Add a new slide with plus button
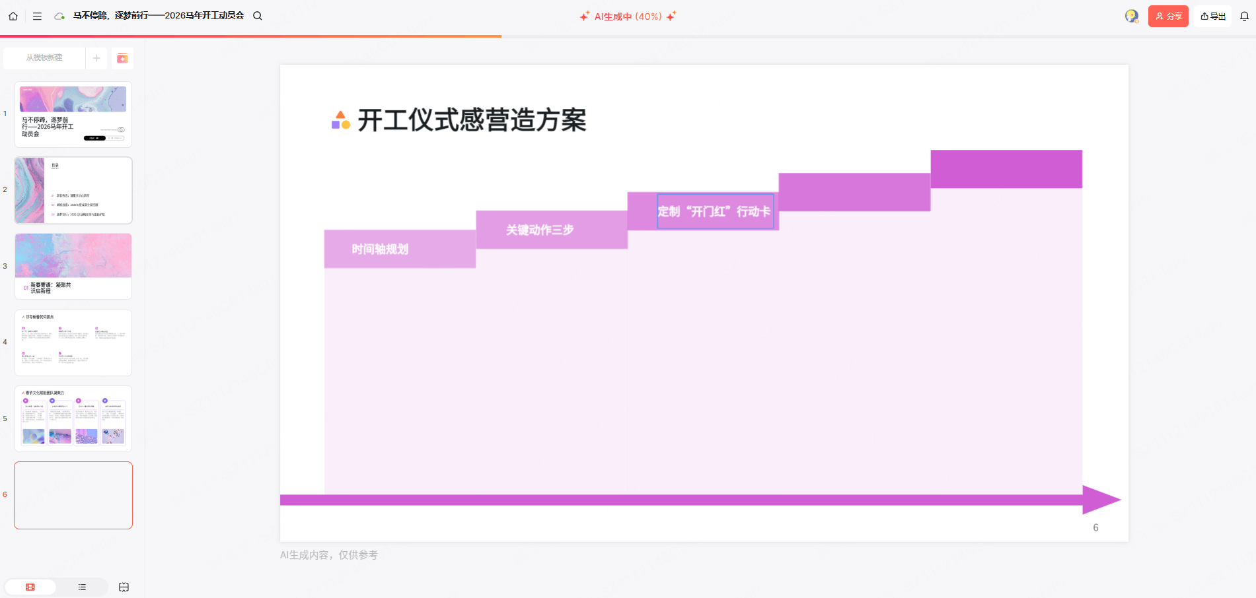Viewport: 1256px width, 598px height. point(96,58)
